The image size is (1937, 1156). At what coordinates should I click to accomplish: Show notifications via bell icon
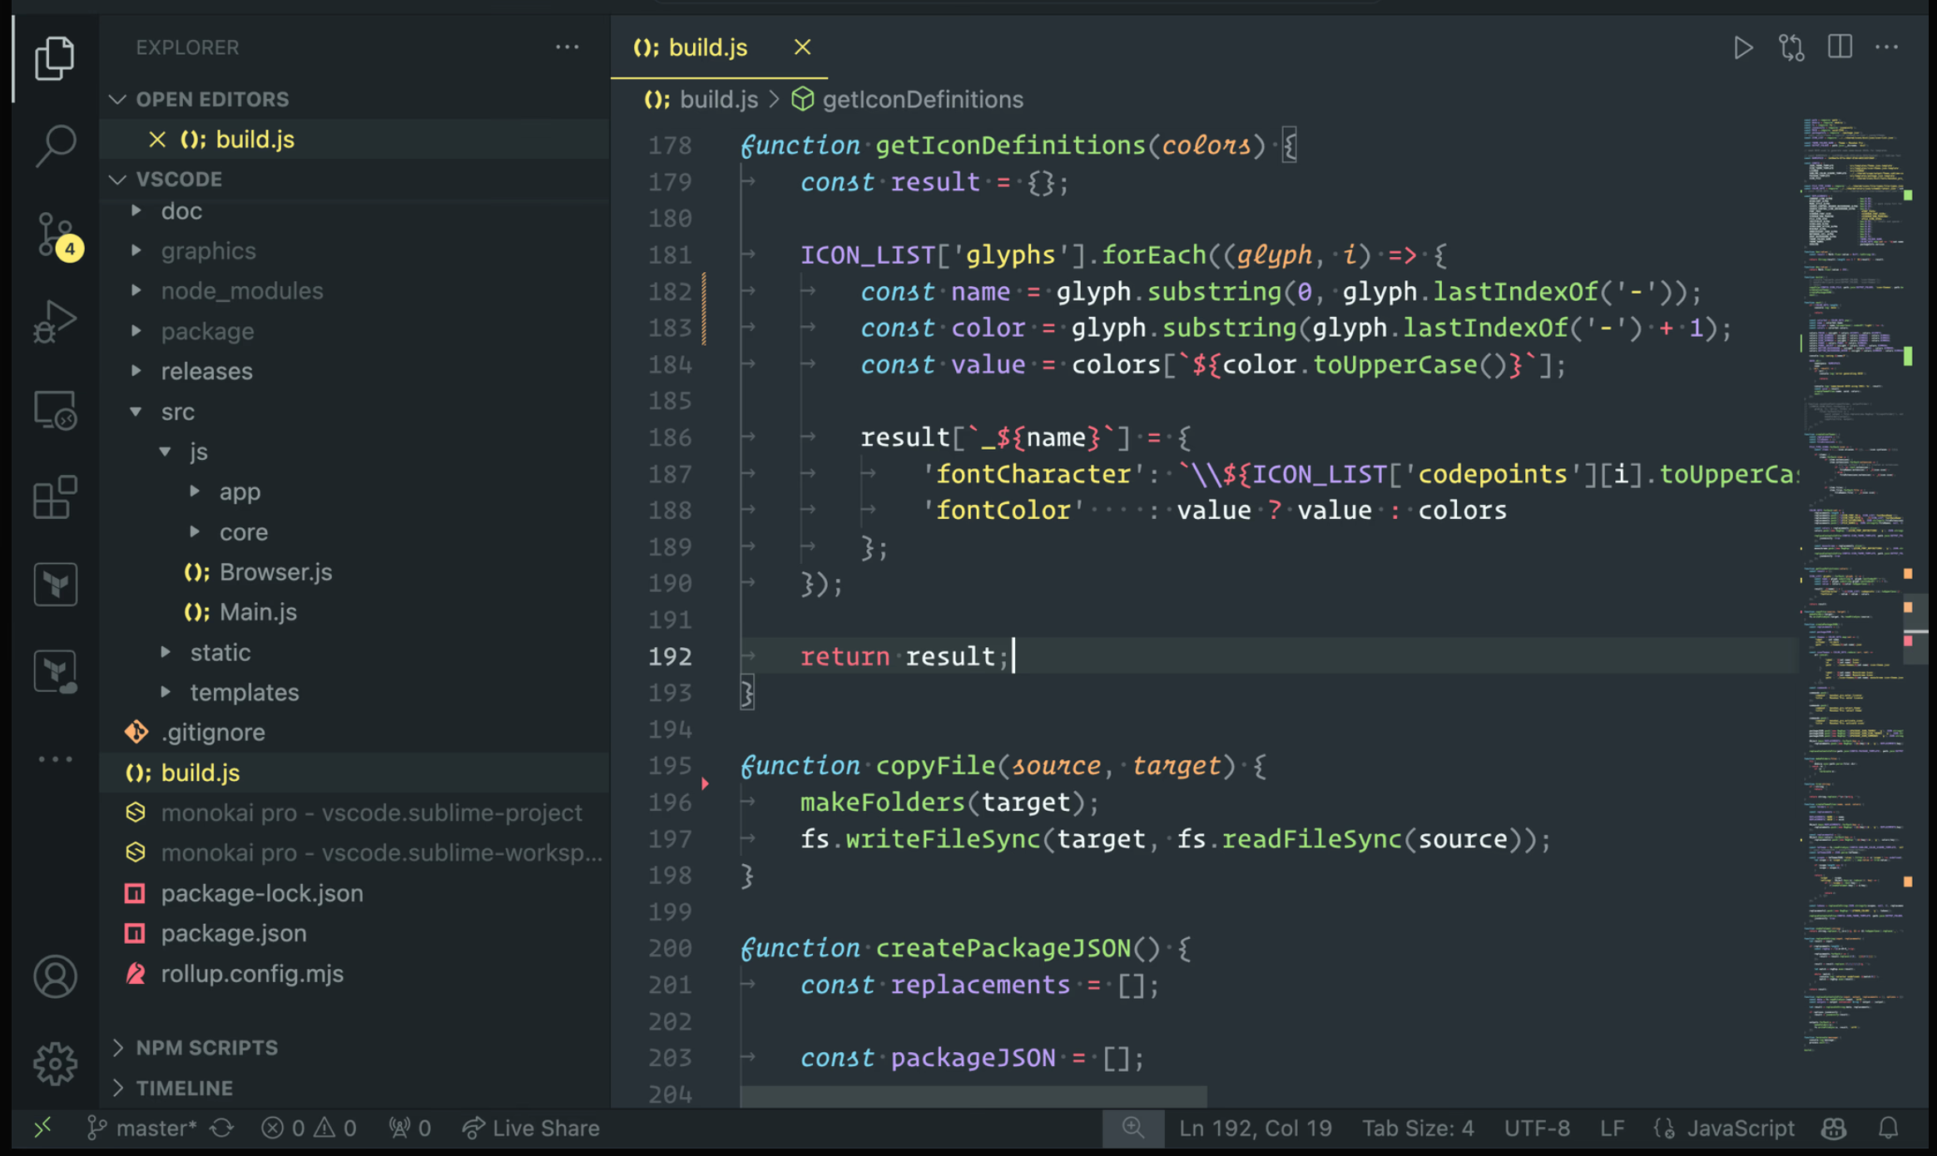point(1888,1129)
